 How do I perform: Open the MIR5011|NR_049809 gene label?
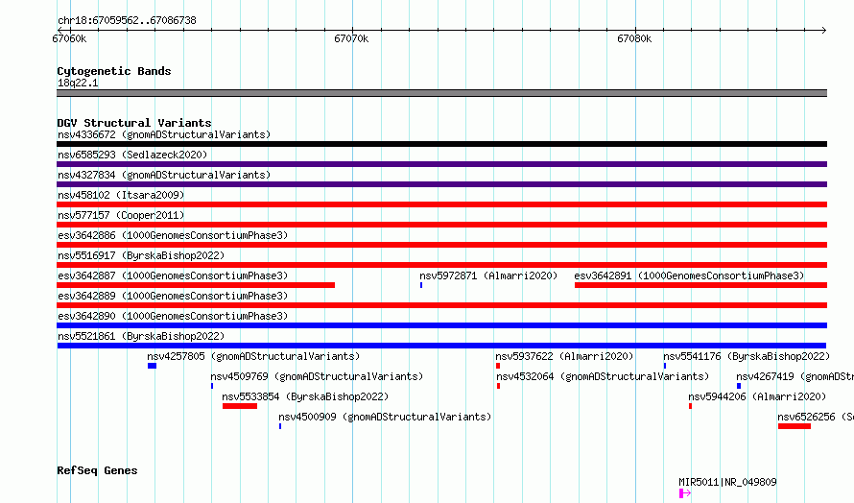pos(727,482)
